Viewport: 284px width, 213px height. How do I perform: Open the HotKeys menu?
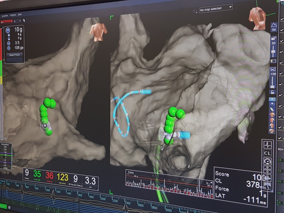click(13, 15)
